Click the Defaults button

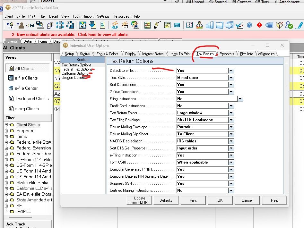pyautogui.click(x=166, y=200)
